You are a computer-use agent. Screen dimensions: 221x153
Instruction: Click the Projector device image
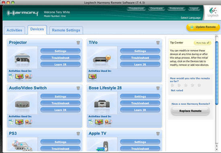[x=22, y=58]
